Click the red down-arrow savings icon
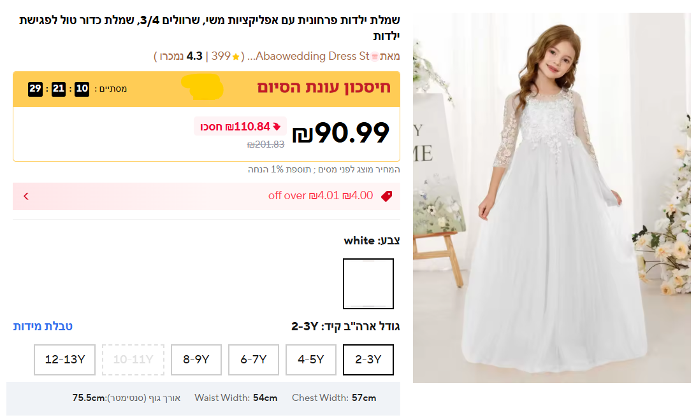The image size is (696, 420). pos(277,126)
